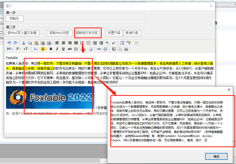Paste as plain text (clipboard with T)
The width and height of the screenshot is (236, 164).
(43, 43)
